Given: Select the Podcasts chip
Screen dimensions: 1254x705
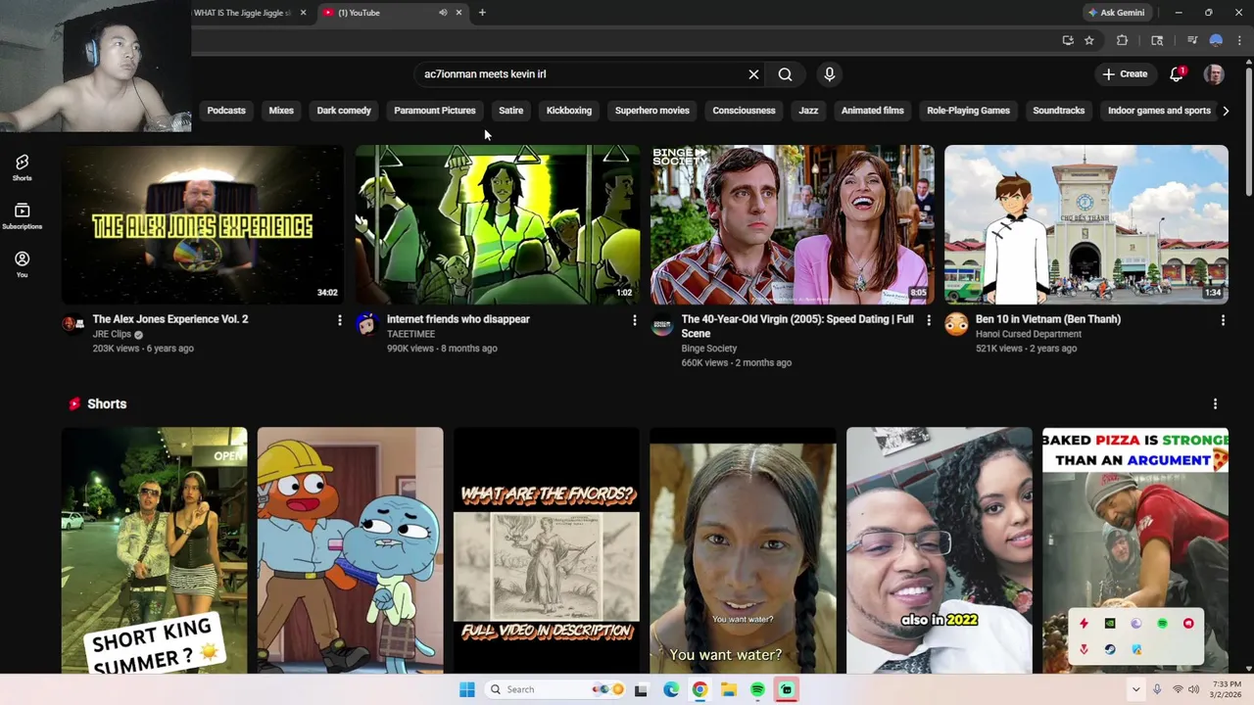Looking at the screenshot, I should pyautogui.click(x=226, y=111).
